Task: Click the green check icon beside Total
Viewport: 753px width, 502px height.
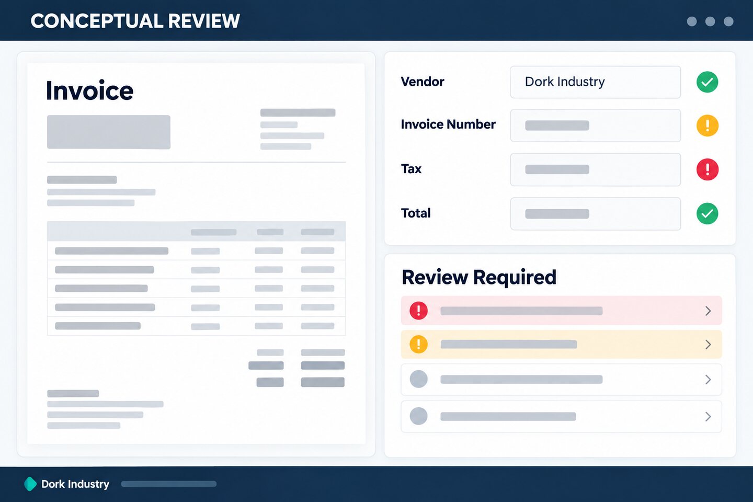Action: point(707,213)
